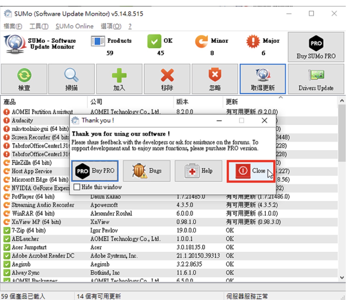Viewport: 349px width, 300px height.
Task: Select the AOMEI Partition Assistant row
Action: click(169, 112)
